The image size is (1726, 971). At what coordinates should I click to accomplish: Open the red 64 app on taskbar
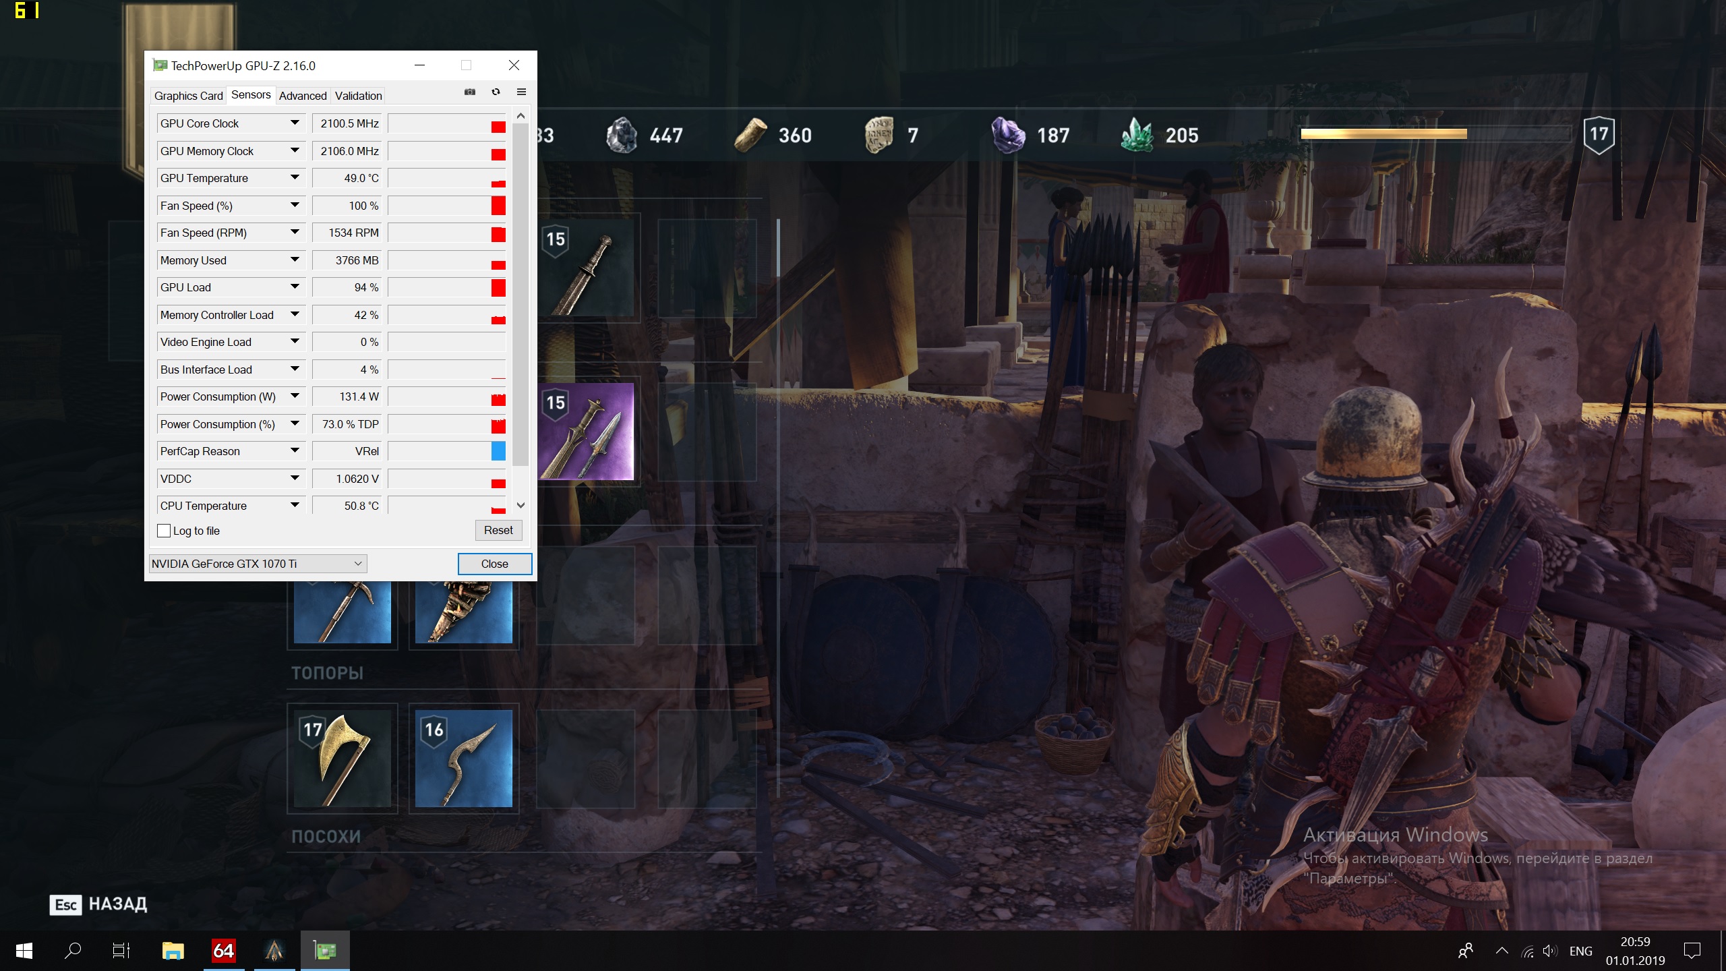point(224,951)
